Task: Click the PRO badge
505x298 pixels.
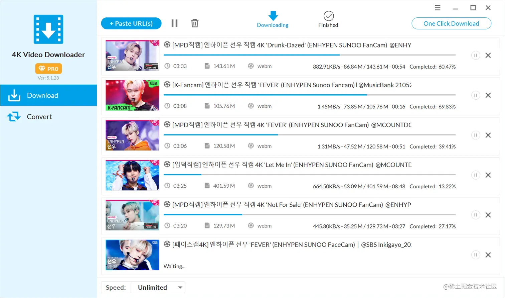Action: [48, 69]
